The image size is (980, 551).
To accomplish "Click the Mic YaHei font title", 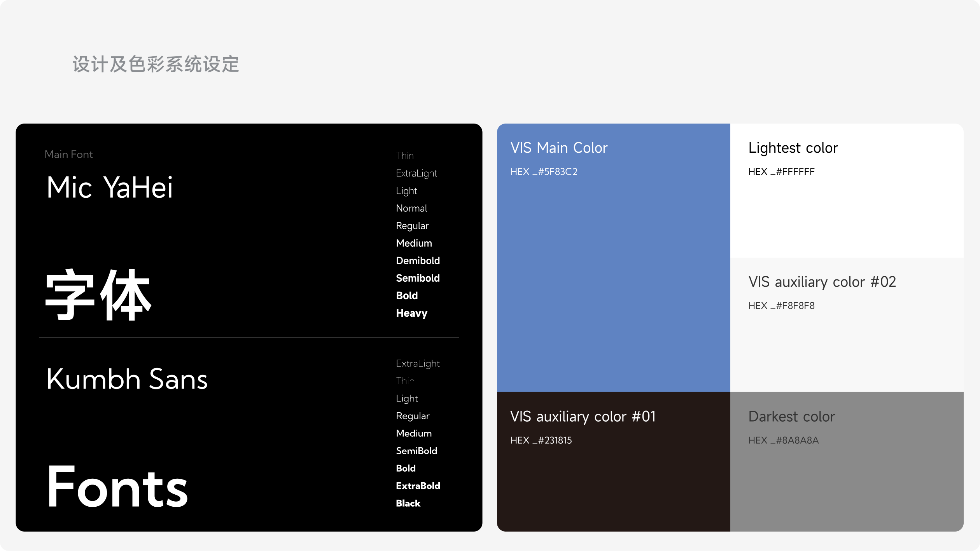I will (x=109, y=187).
